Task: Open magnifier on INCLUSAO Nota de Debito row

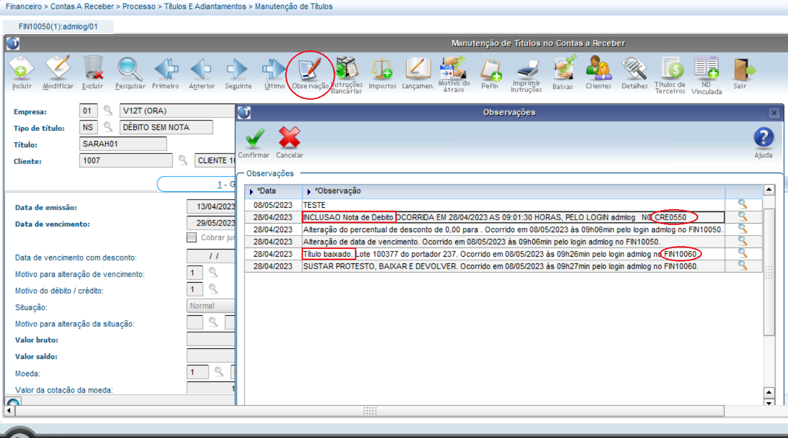Action: tap(742, 217)
